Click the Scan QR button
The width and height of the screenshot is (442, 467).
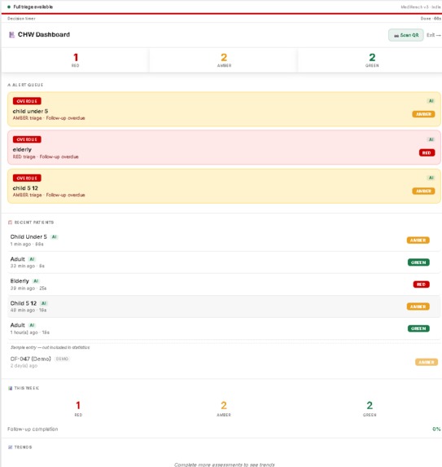405,35
